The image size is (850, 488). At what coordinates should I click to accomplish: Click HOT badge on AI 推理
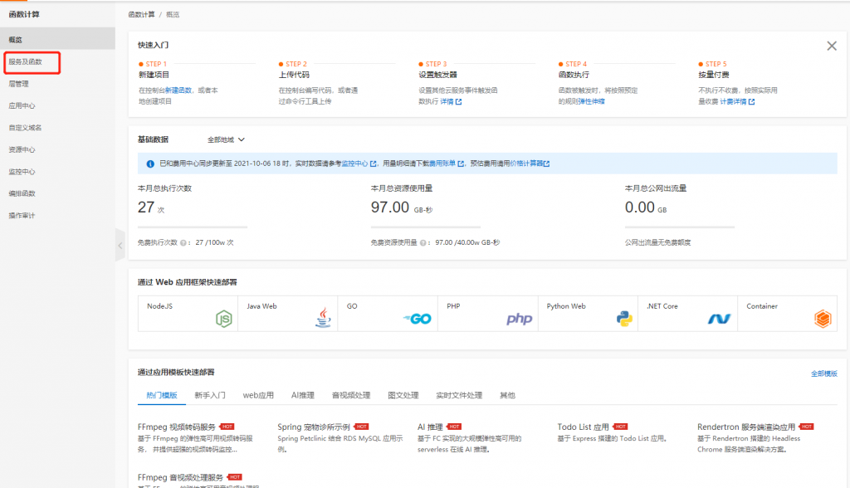[x=454, y=427]
